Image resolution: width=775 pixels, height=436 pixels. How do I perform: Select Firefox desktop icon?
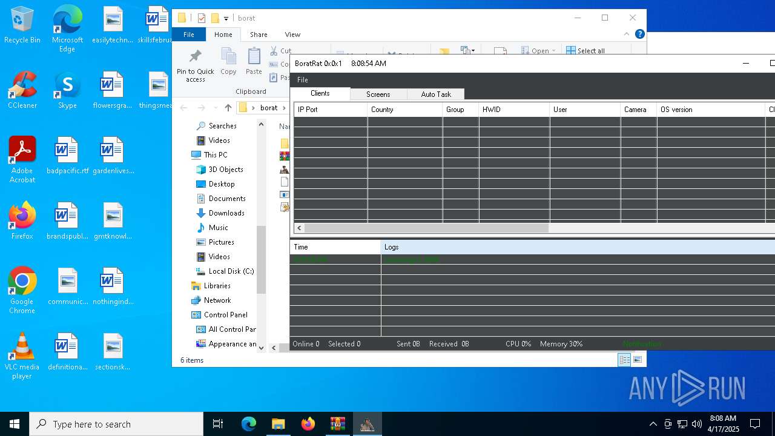[22, 221]
